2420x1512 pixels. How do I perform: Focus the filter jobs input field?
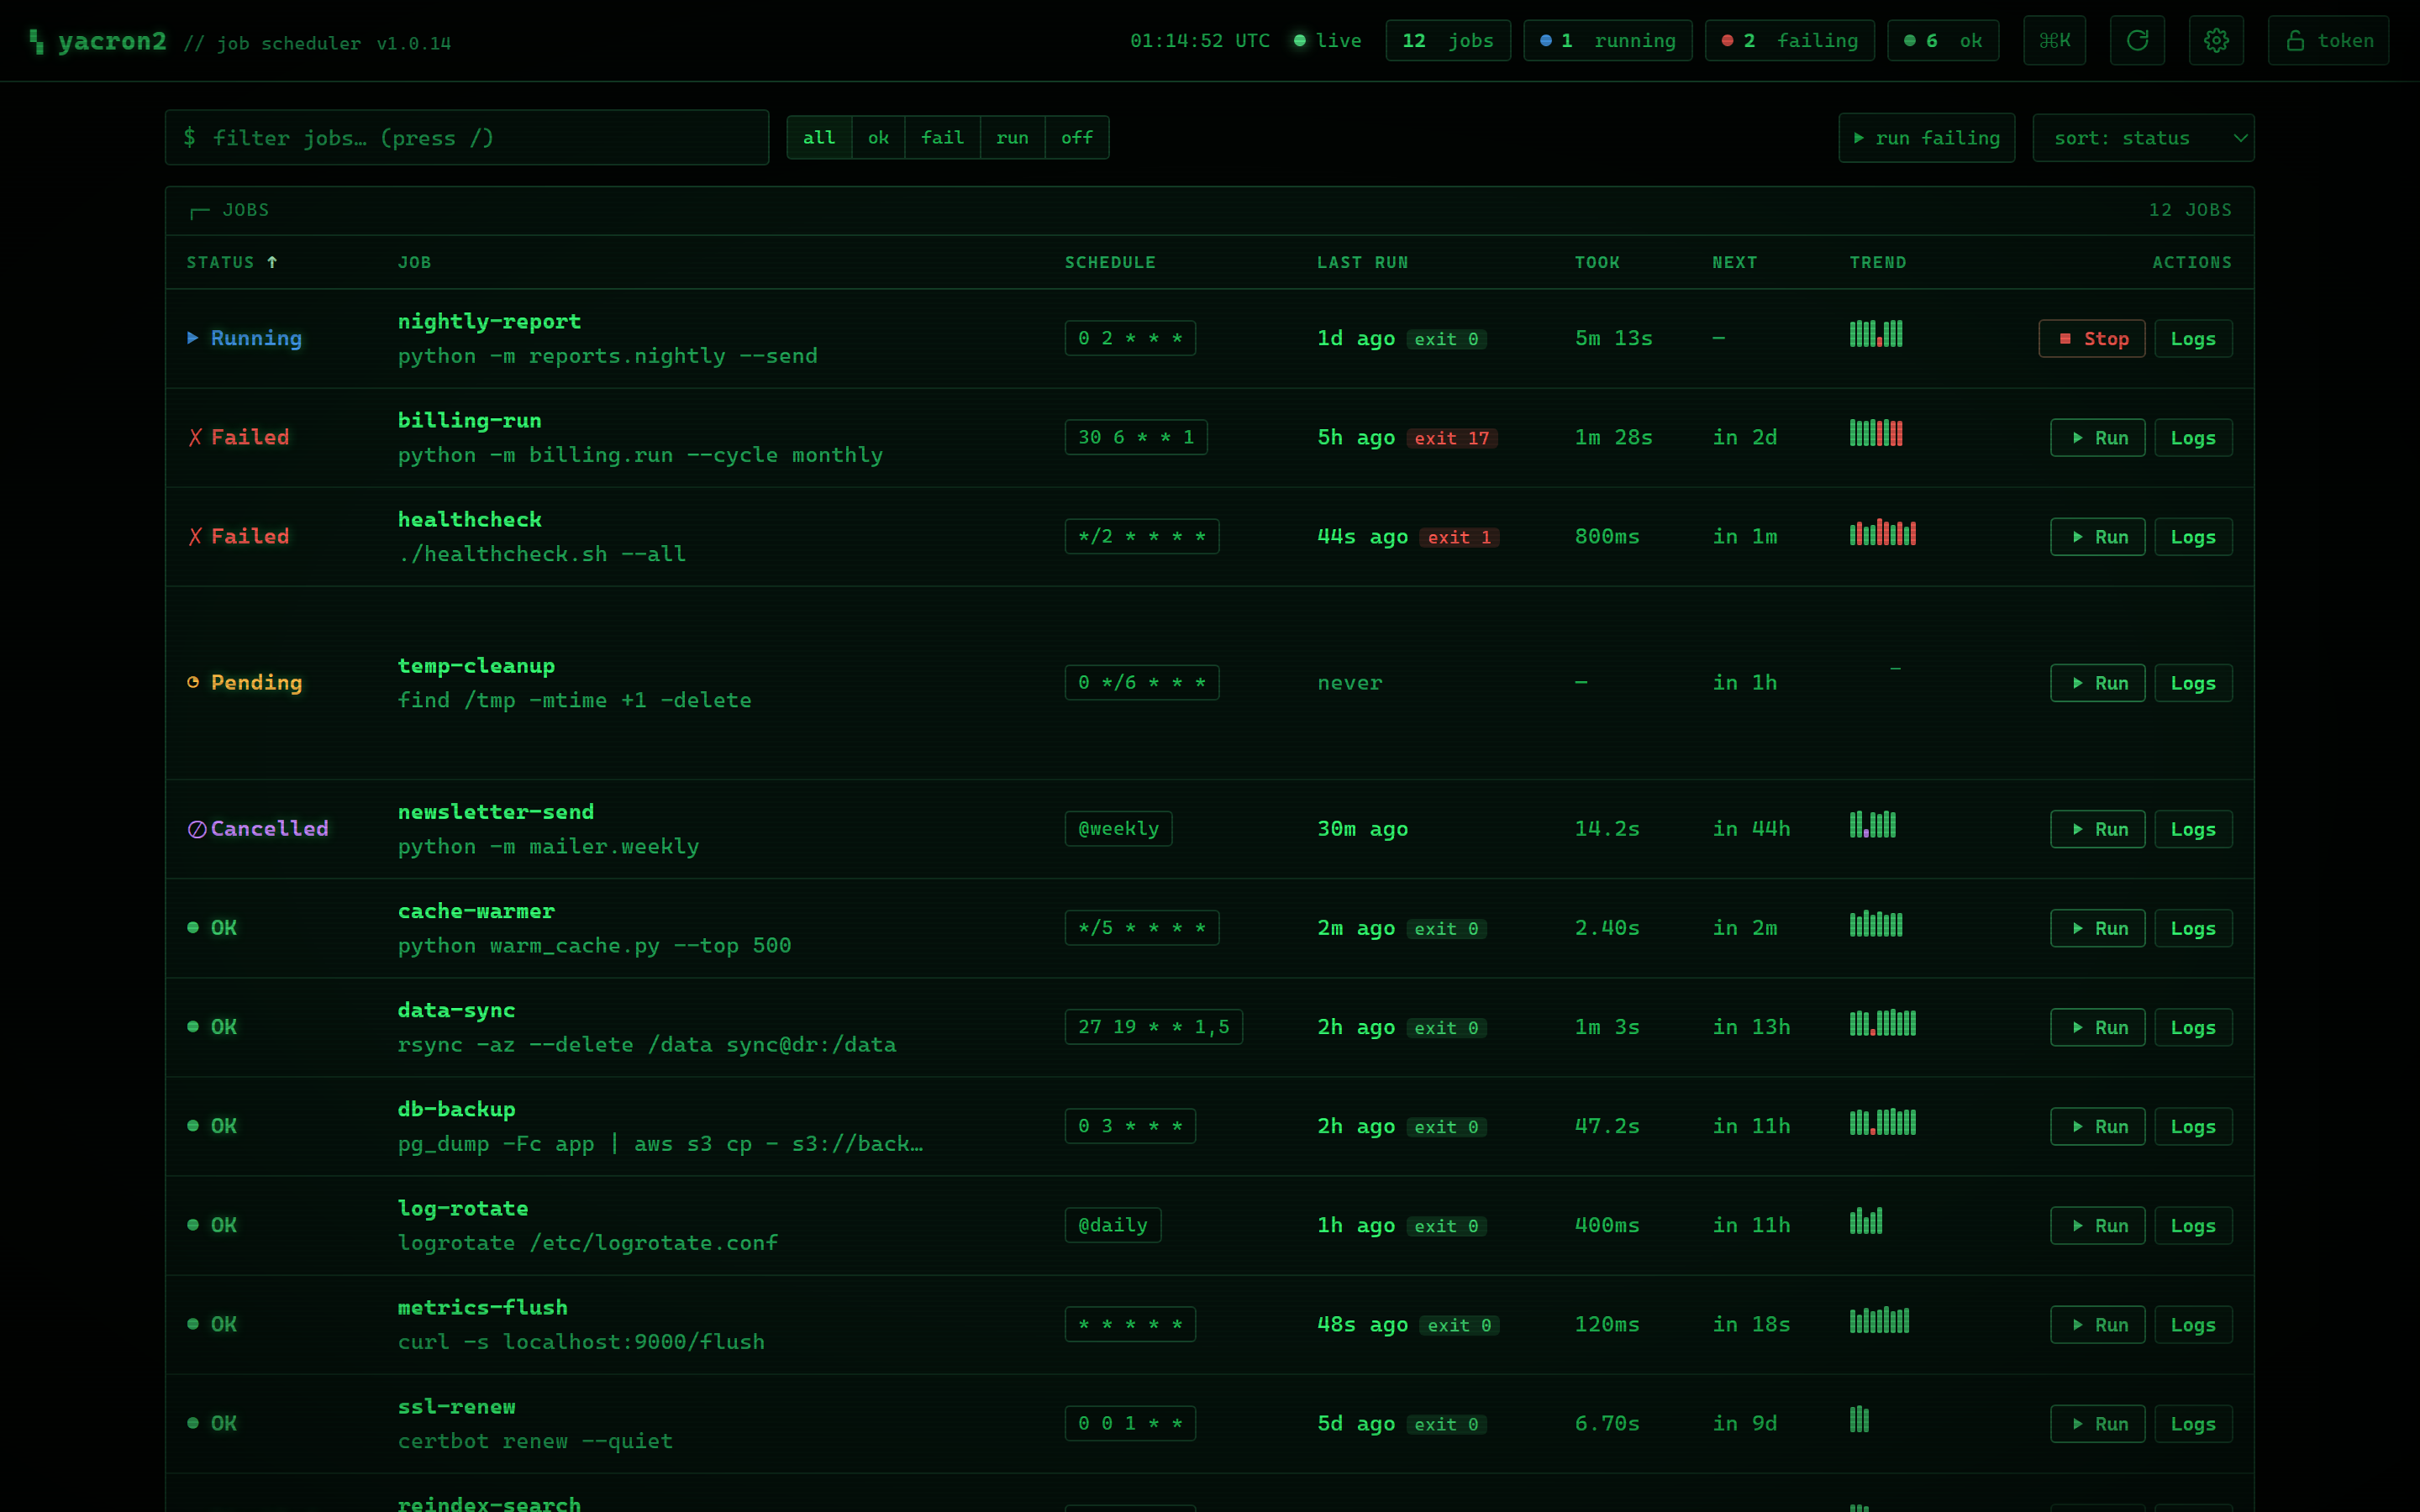coord(467,137)
